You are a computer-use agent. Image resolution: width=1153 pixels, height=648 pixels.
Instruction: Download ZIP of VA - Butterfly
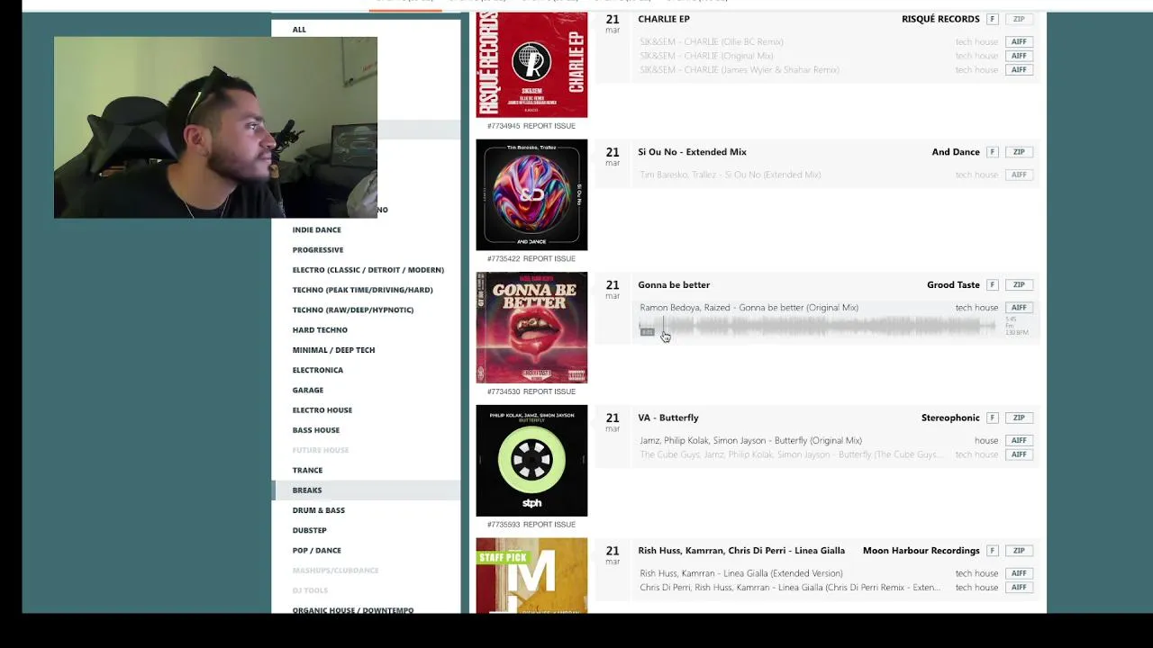[1019, 418]
